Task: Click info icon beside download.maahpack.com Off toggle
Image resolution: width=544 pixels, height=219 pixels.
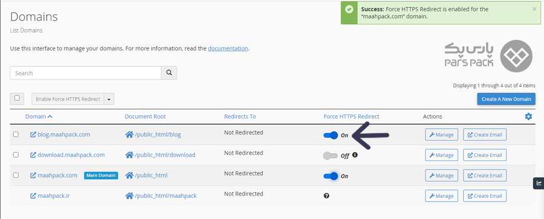Action: coord(355,155)
